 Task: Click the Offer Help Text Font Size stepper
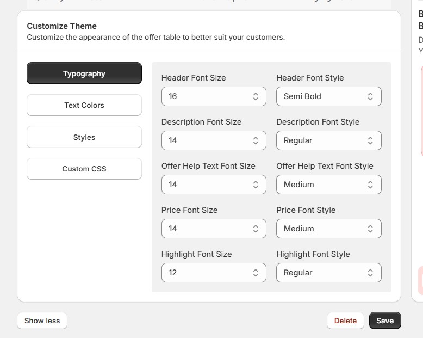pos(256,185)
